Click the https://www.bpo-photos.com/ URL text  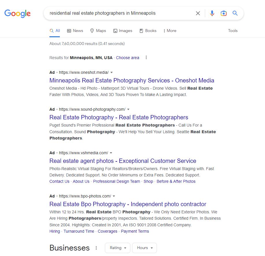coord(85,196)
